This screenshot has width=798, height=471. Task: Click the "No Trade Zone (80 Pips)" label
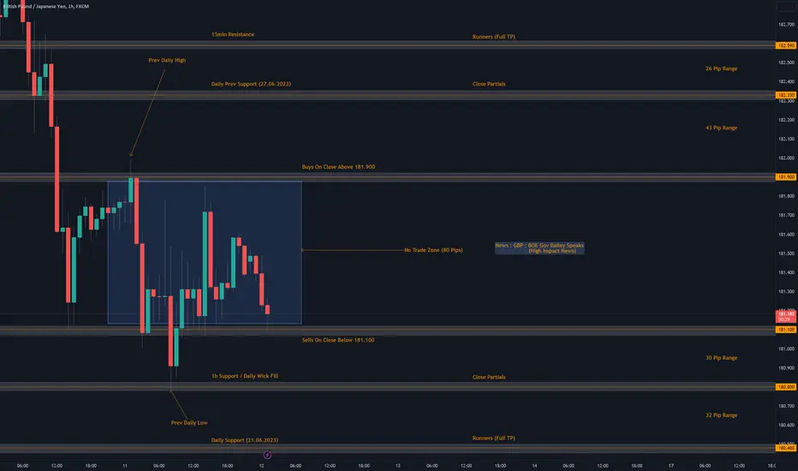433,250
